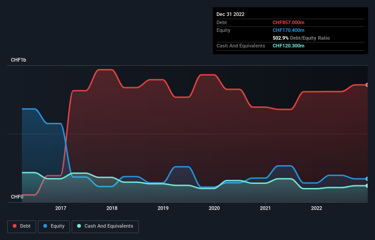375x240 pixels.
Task: Click the 2021 x-axis label
Action: coord(265,208)
